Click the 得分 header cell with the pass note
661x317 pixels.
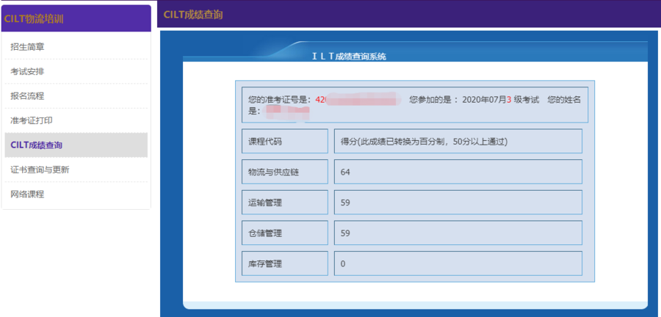(x=458, y=141)
